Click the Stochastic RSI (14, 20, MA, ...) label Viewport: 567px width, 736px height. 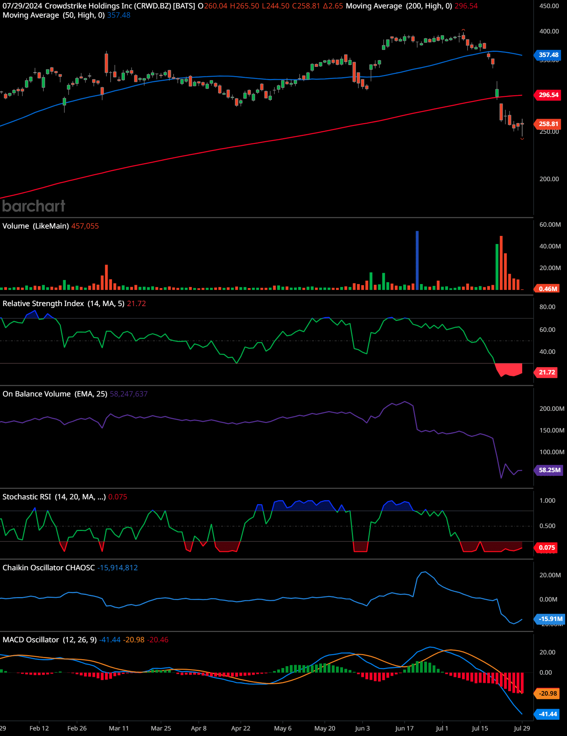pos(54,497)
